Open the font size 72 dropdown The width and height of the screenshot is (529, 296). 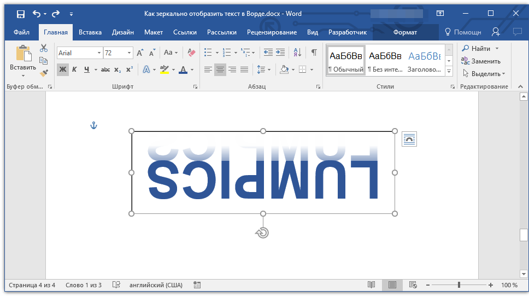point(130,53)
